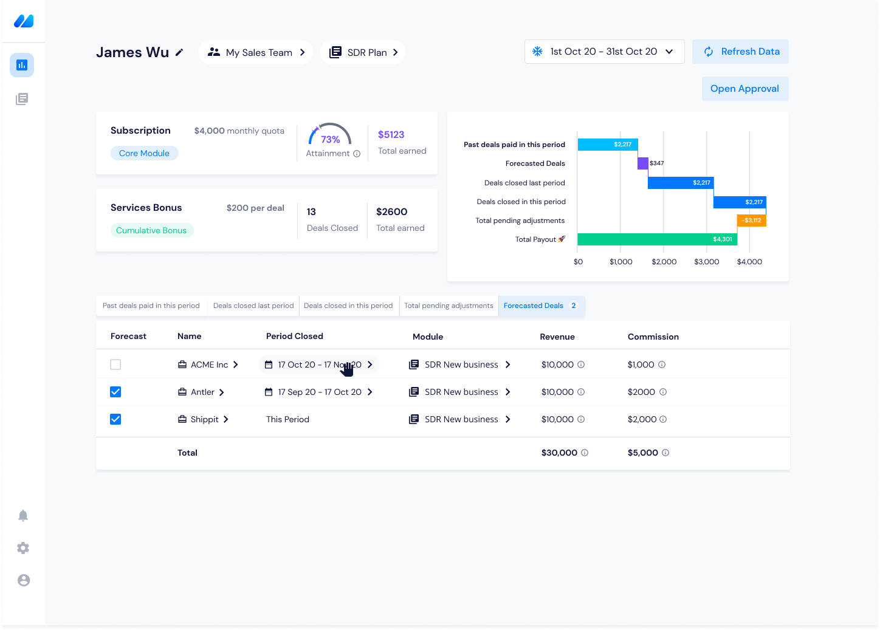Open the 1st Oct – 31st Oct dropdown
This screenshot has height=630, width=880.
click(x=669, y=52)
